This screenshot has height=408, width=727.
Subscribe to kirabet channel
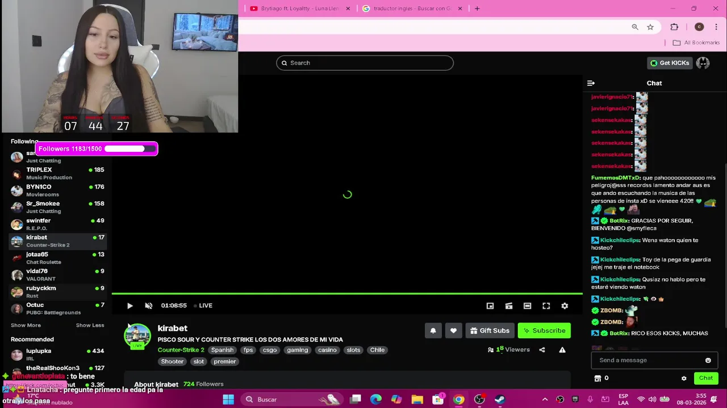[x=544, y=330]
